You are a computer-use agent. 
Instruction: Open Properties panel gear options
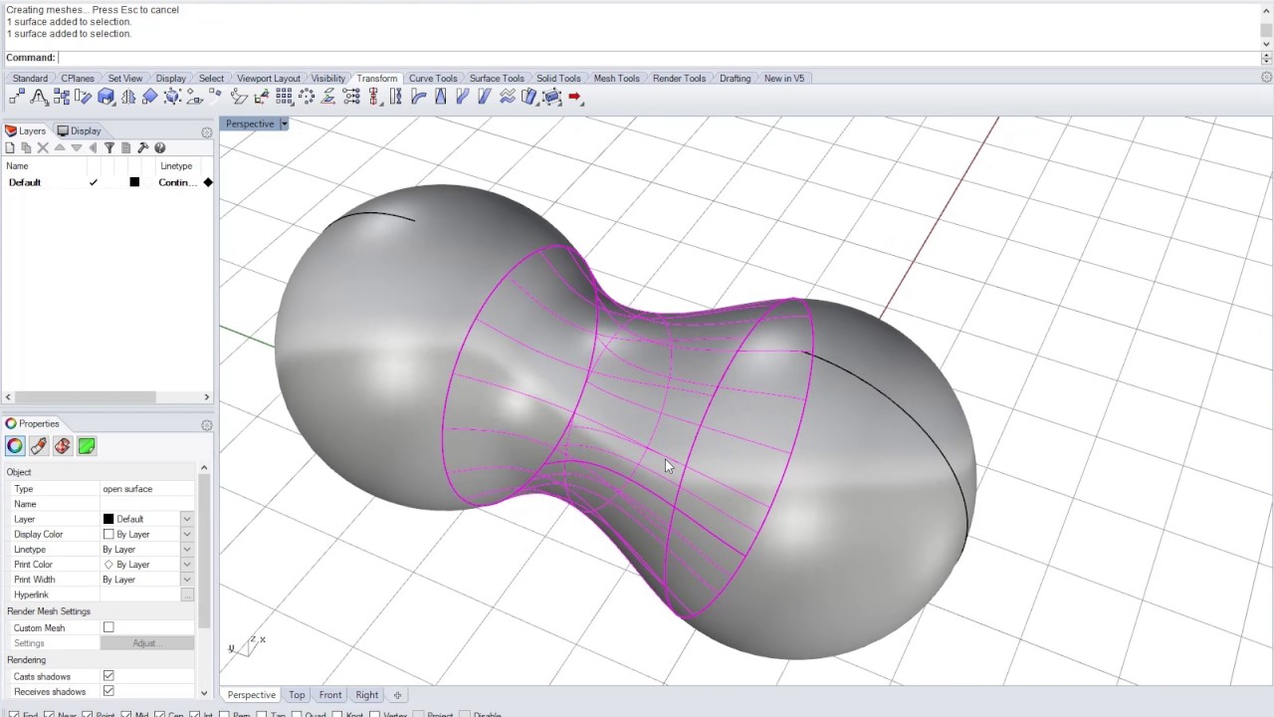pos(207,424)
